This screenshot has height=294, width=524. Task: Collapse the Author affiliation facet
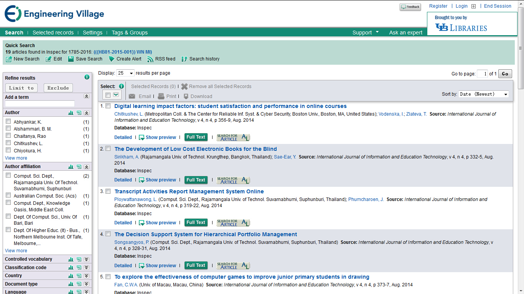[87, 167]
